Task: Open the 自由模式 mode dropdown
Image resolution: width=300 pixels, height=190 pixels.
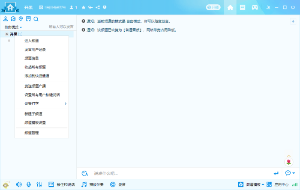Action: (13, 27)
